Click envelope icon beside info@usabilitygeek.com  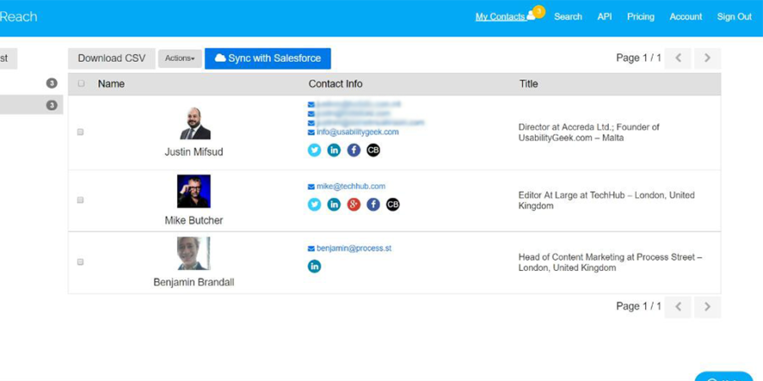tap(311, 132)
